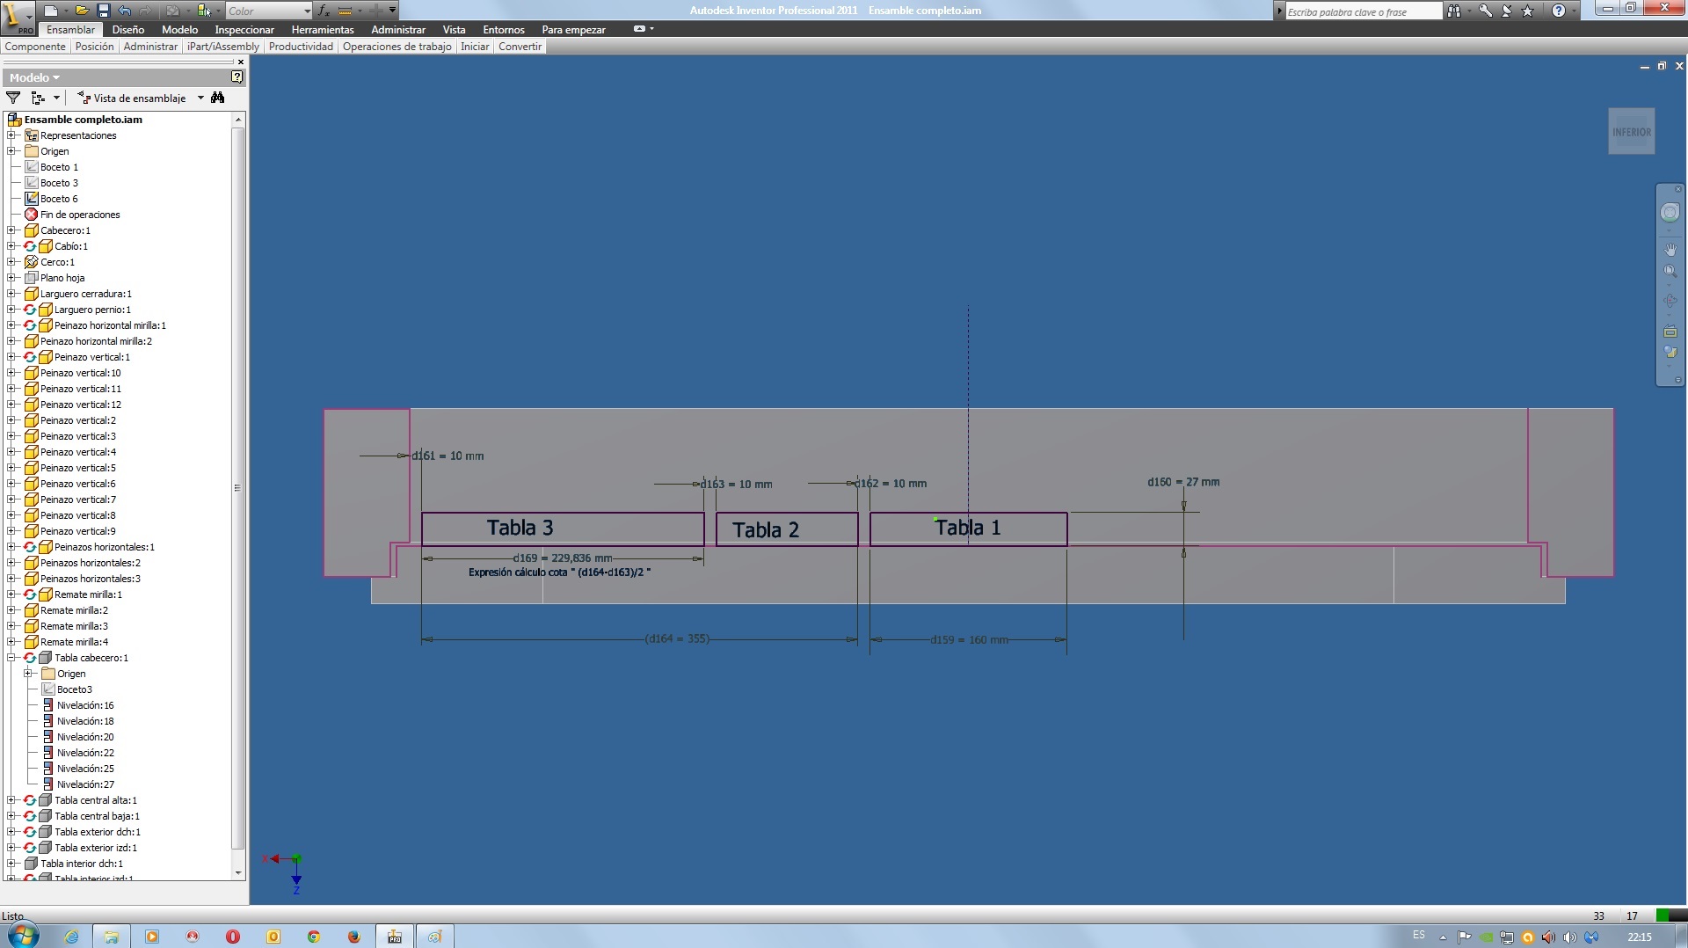This screenshot has width=1688, height=948.
Task: Open the Inventor application menu button
Action: coord(18,17)
